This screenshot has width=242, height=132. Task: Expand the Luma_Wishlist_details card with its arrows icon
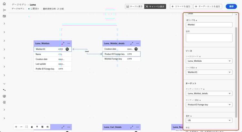(x=132, y=43)
